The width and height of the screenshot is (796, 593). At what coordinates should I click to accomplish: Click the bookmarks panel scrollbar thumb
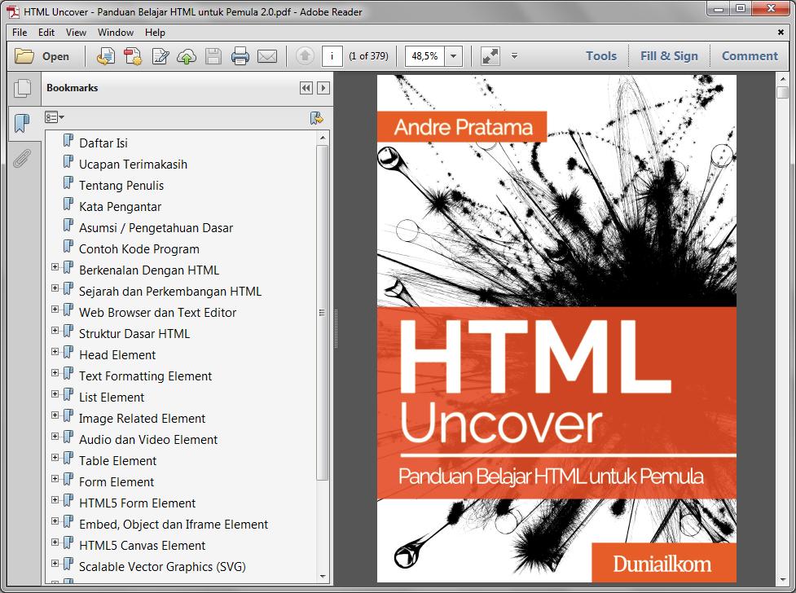(323, 313)
